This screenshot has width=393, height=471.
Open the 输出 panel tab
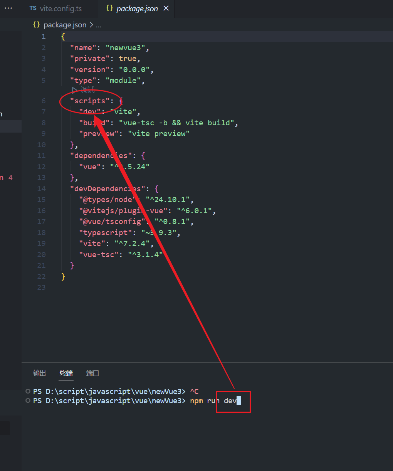39,373
